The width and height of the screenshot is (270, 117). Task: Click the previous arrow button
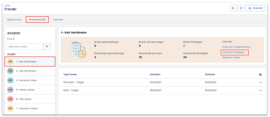coord(233,8)
